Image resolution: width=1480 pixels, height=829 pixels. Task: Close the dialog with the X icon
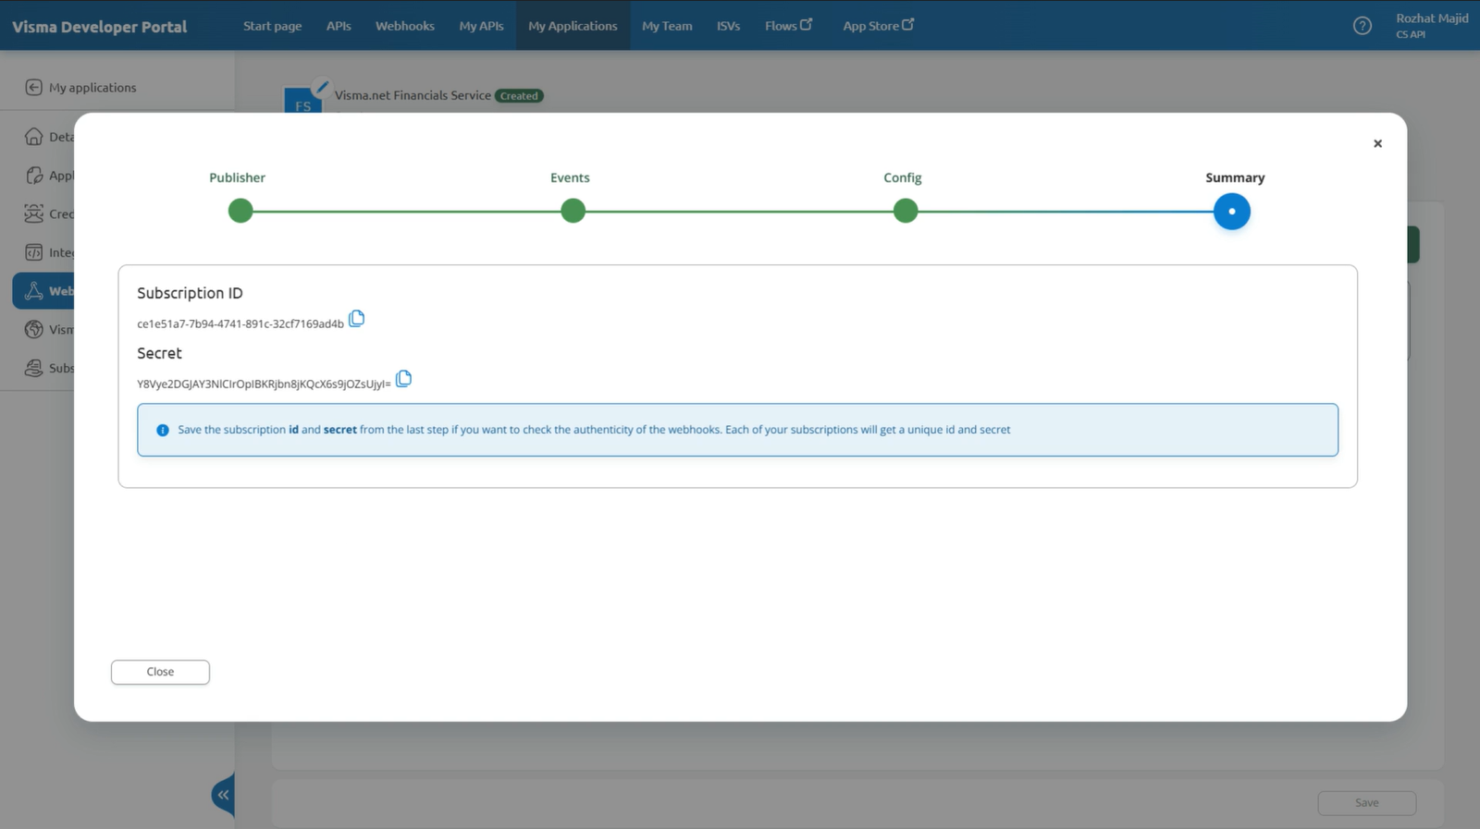coord(1377,143)
